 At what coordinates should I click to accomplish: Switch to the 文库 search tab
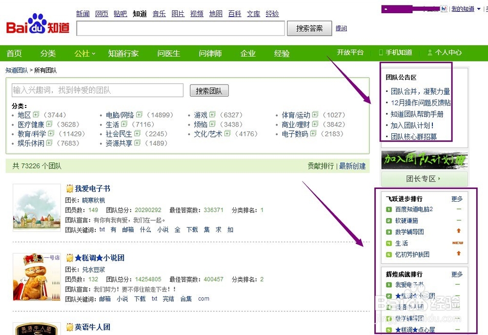(253, 14)
